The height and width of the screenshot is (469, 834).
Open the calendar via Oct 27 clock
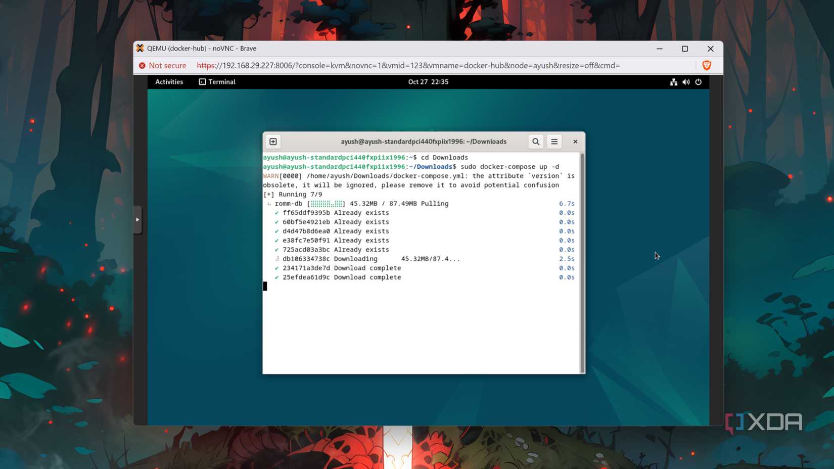click(428, 81)
